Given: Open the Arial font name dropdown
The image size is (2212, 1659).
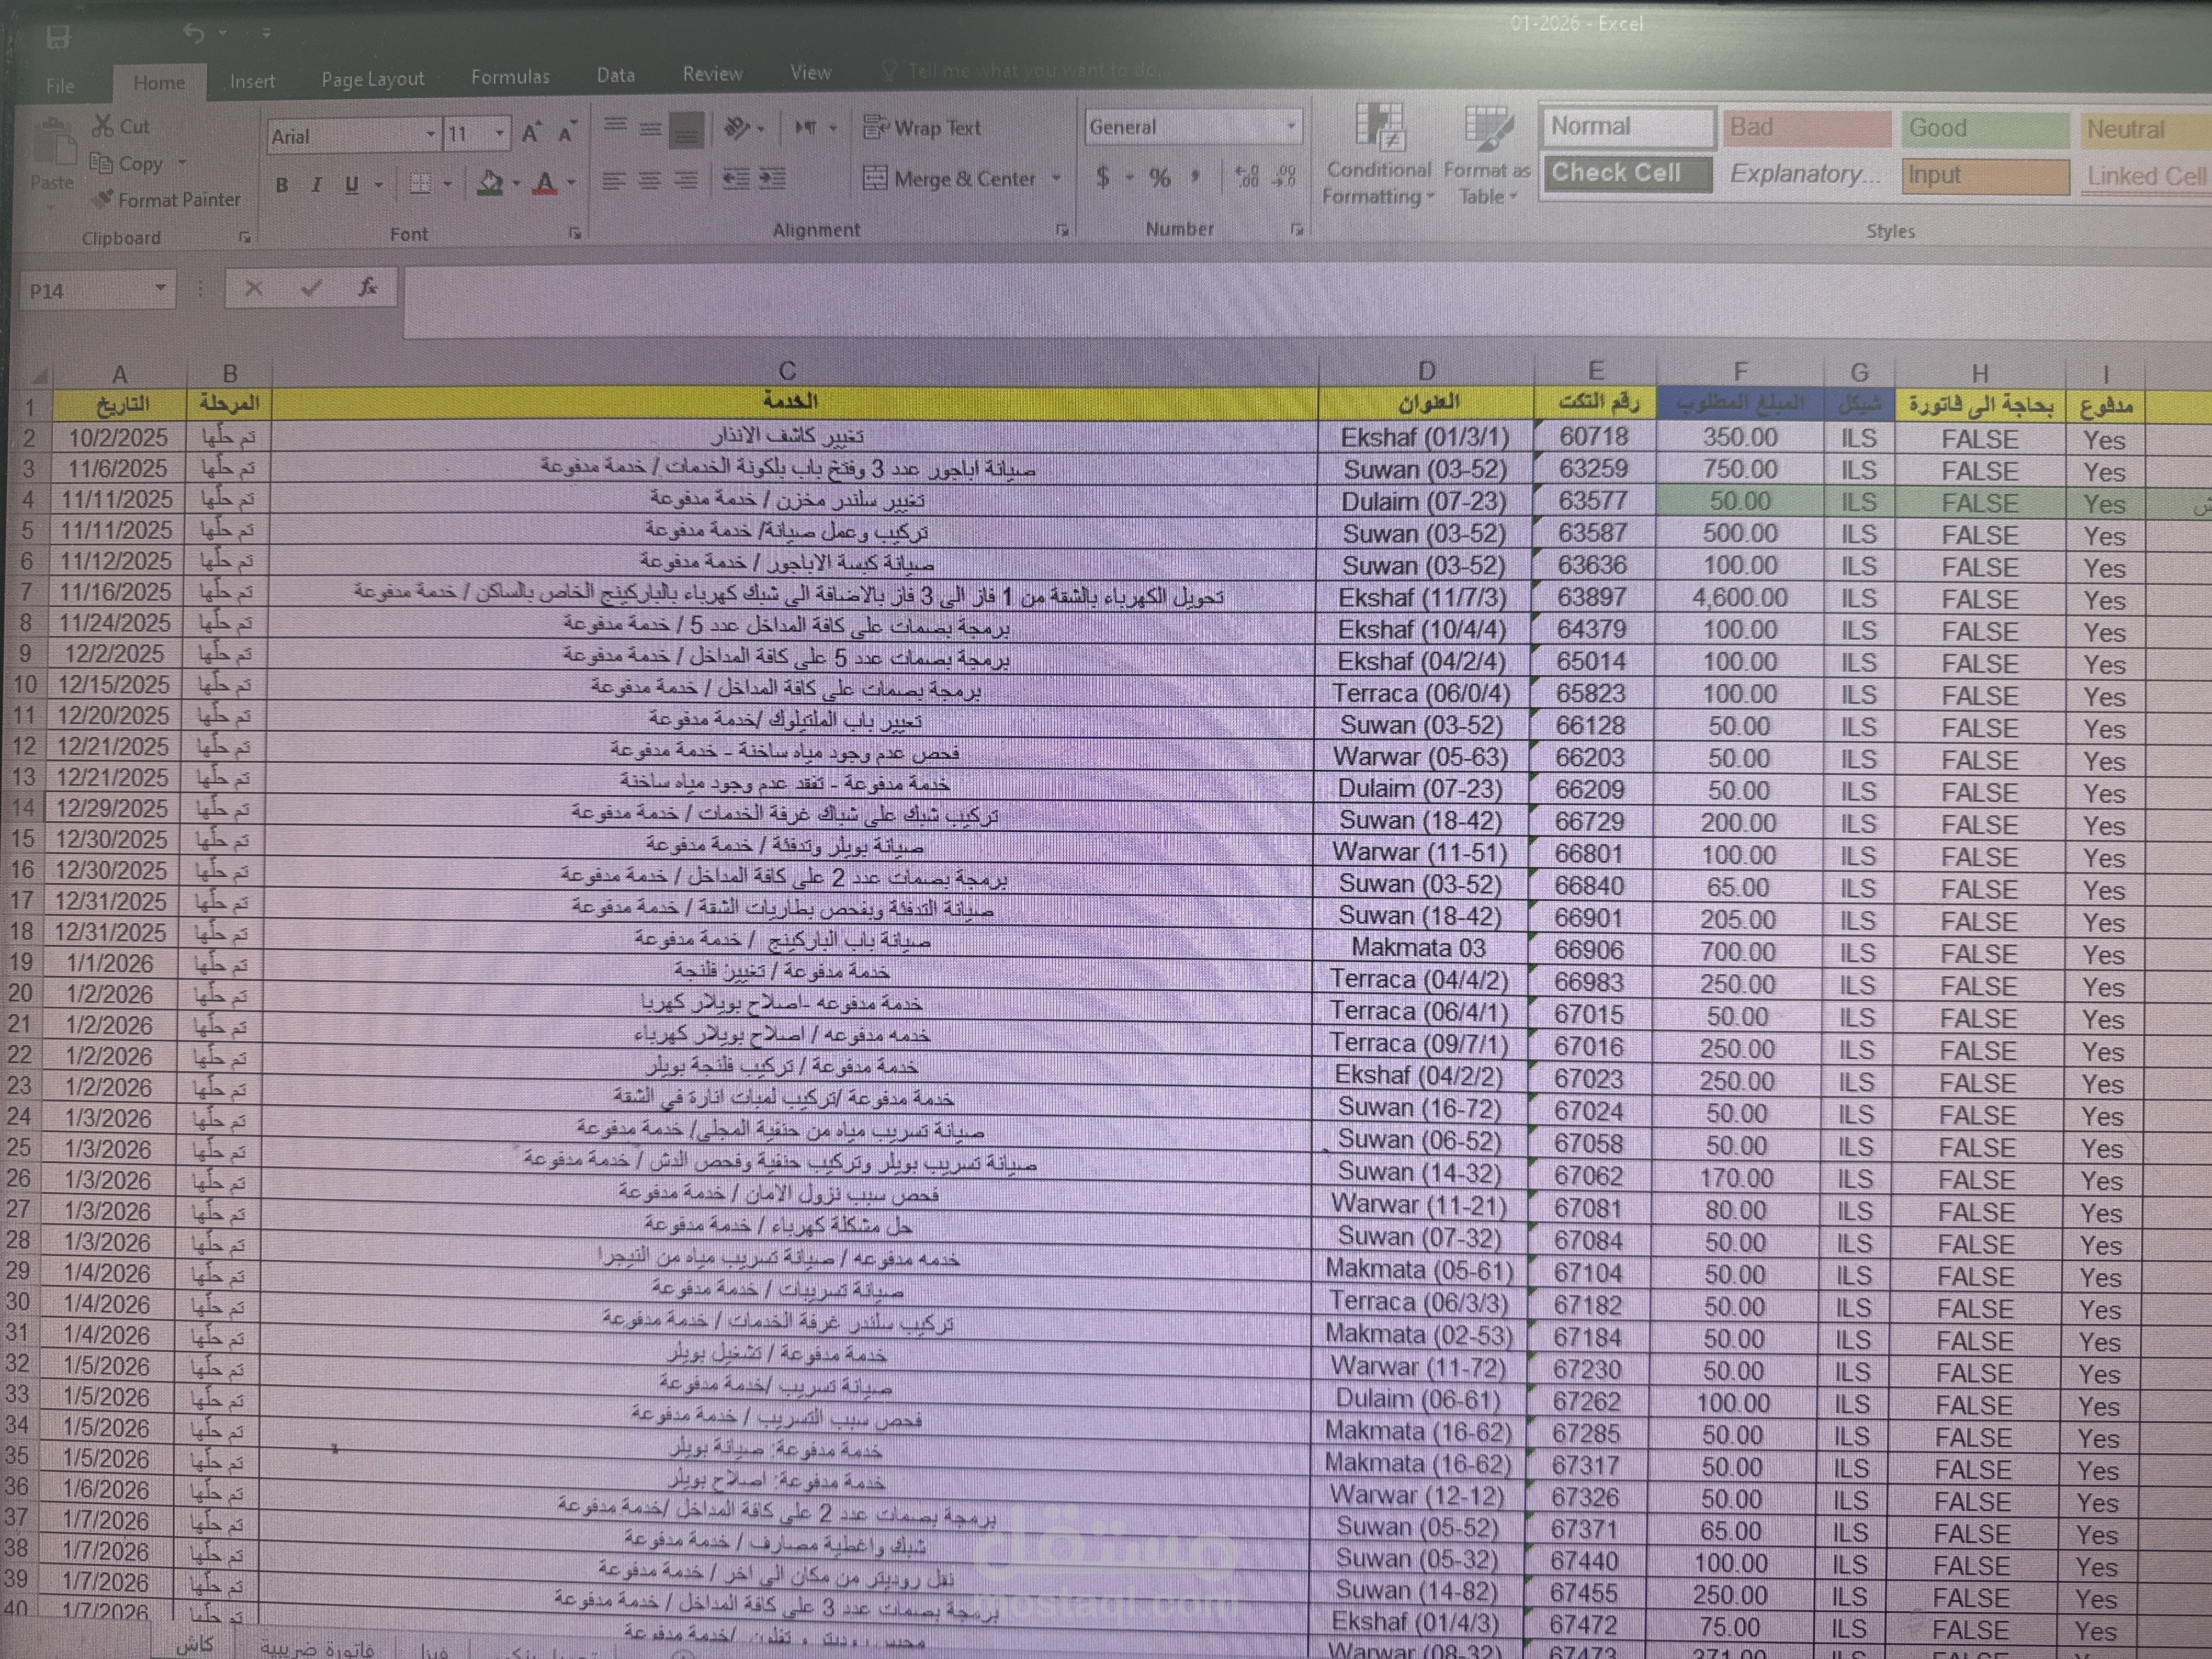Looking at the screenshot, I should pos(430,135).
